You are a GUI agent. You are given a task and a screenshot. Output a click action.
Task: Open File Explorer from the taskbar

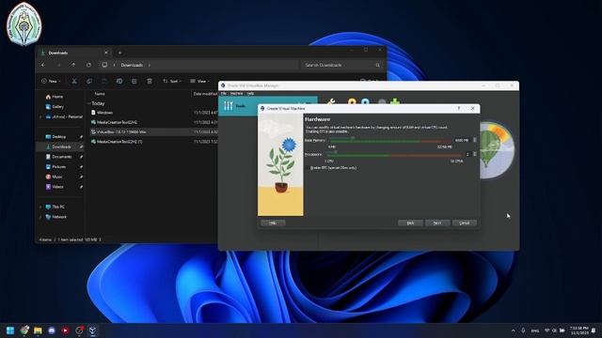point(38,330)
